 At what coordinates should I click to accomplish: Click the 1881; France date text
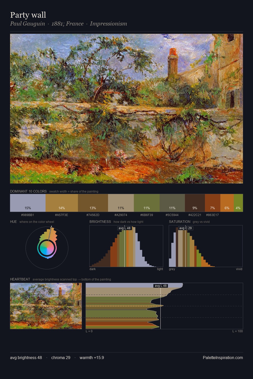(x=68, y=24)
